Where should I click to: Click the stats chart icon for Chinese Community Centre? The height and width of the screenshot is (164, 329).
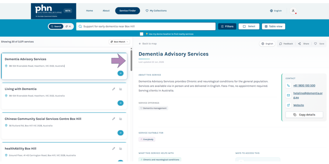(121, 119)
